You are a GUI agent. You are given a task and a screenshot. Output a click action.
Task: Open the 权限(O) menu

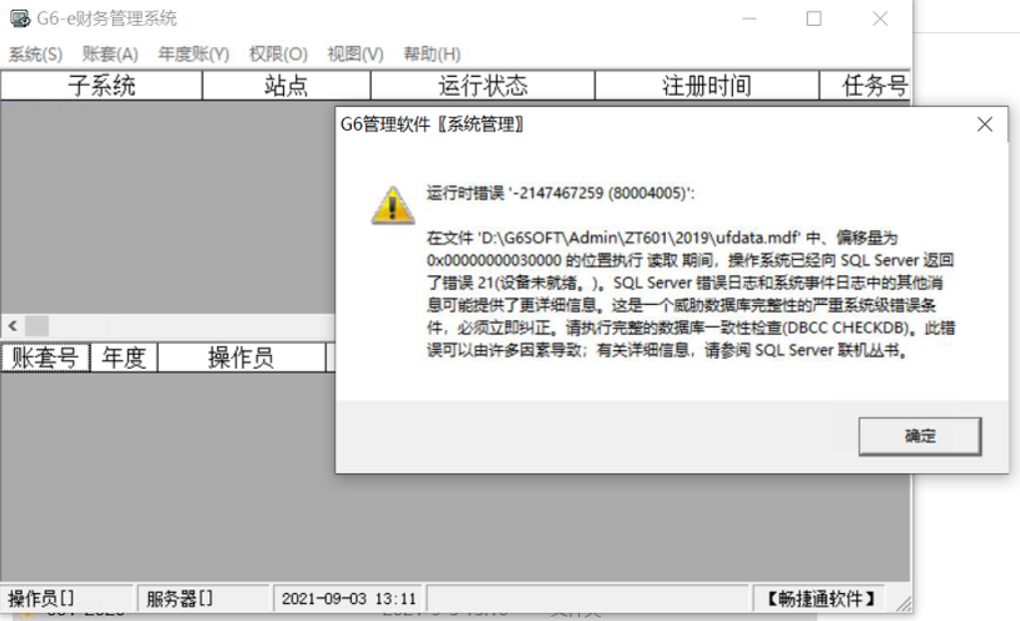point(278,54)
